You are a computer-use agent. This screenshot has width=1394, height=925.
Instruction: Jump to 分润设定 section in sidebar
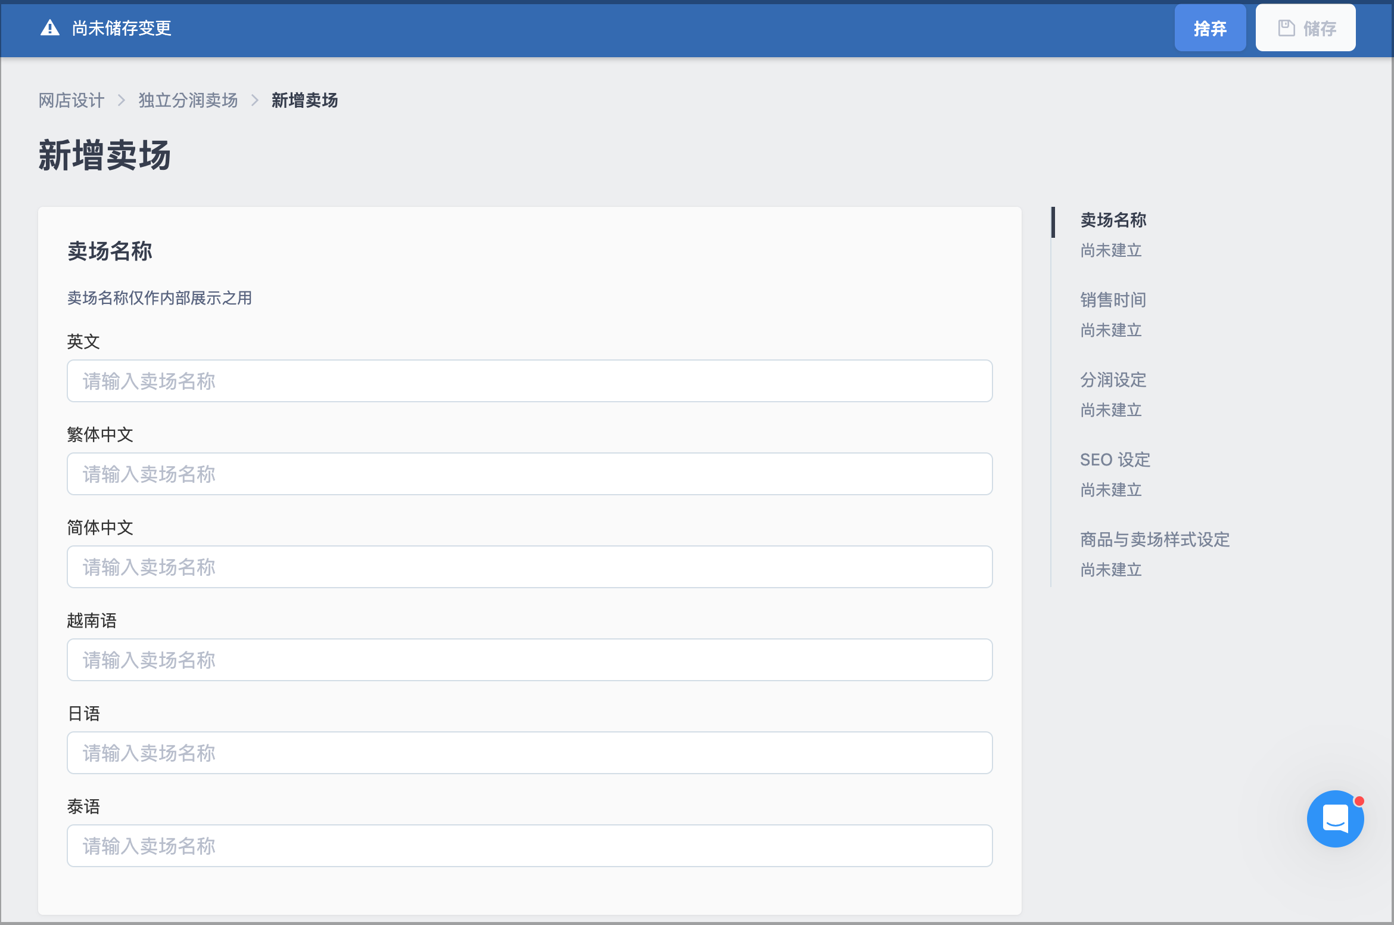point(1113,380)
